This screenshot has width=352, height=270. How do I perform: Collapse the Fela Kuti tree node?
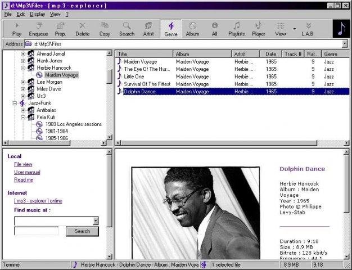tap(23, 117)
